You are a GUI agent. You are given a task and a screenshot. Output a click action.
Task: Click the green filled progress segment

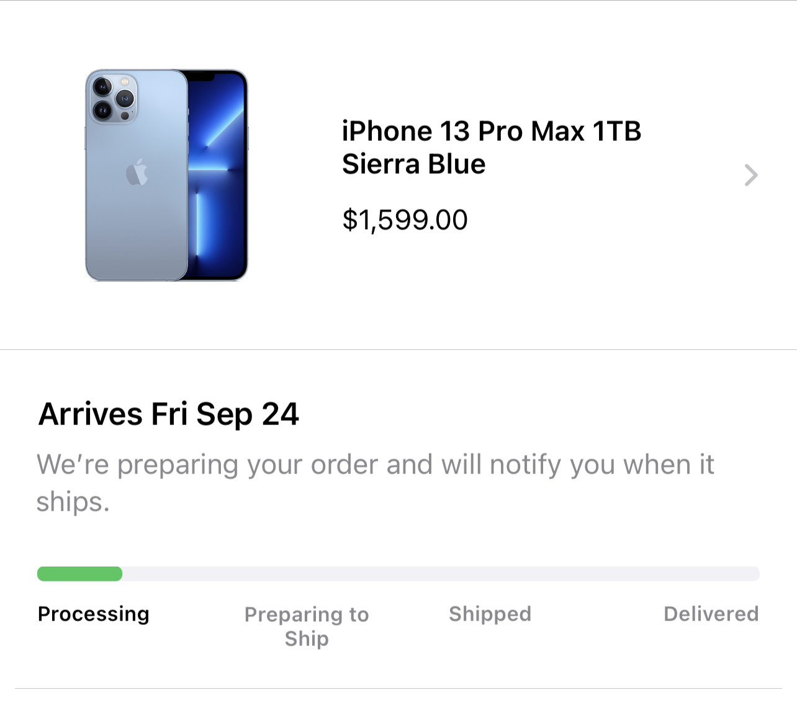pyautogui.click(x=79, y=574)
